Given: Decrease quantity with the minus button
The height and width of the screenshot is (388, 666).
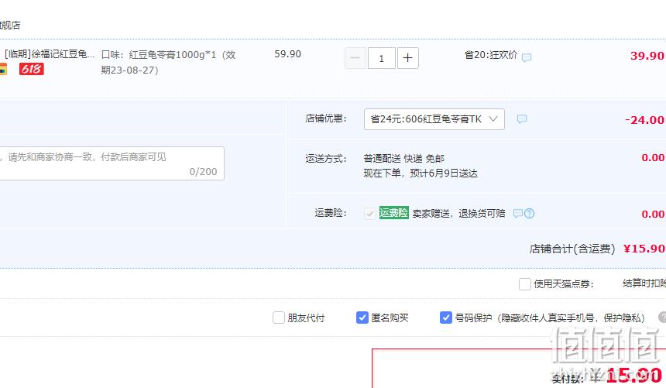Looking at the screenshot, I should click(355, 58).
